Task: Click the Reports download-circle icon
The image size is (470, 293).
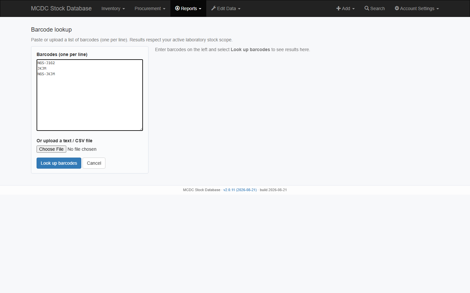Action: click(x=178, y=8)
